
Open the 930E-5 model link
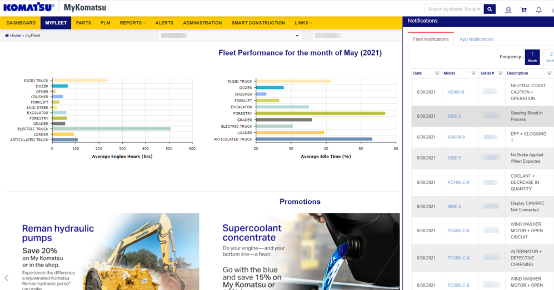[x=454, y=158]
